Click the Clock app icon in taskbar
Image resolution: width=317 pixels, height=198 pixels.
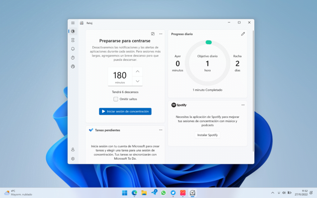point(192,193)
